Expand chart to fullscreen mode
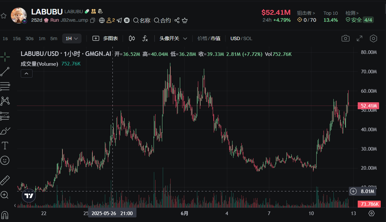Image resolution: width=386 pixels, height=222 pixels. coord(360,38)
